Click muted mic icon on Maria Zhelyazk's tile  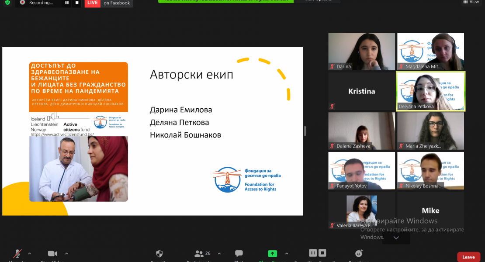(402, 146)
